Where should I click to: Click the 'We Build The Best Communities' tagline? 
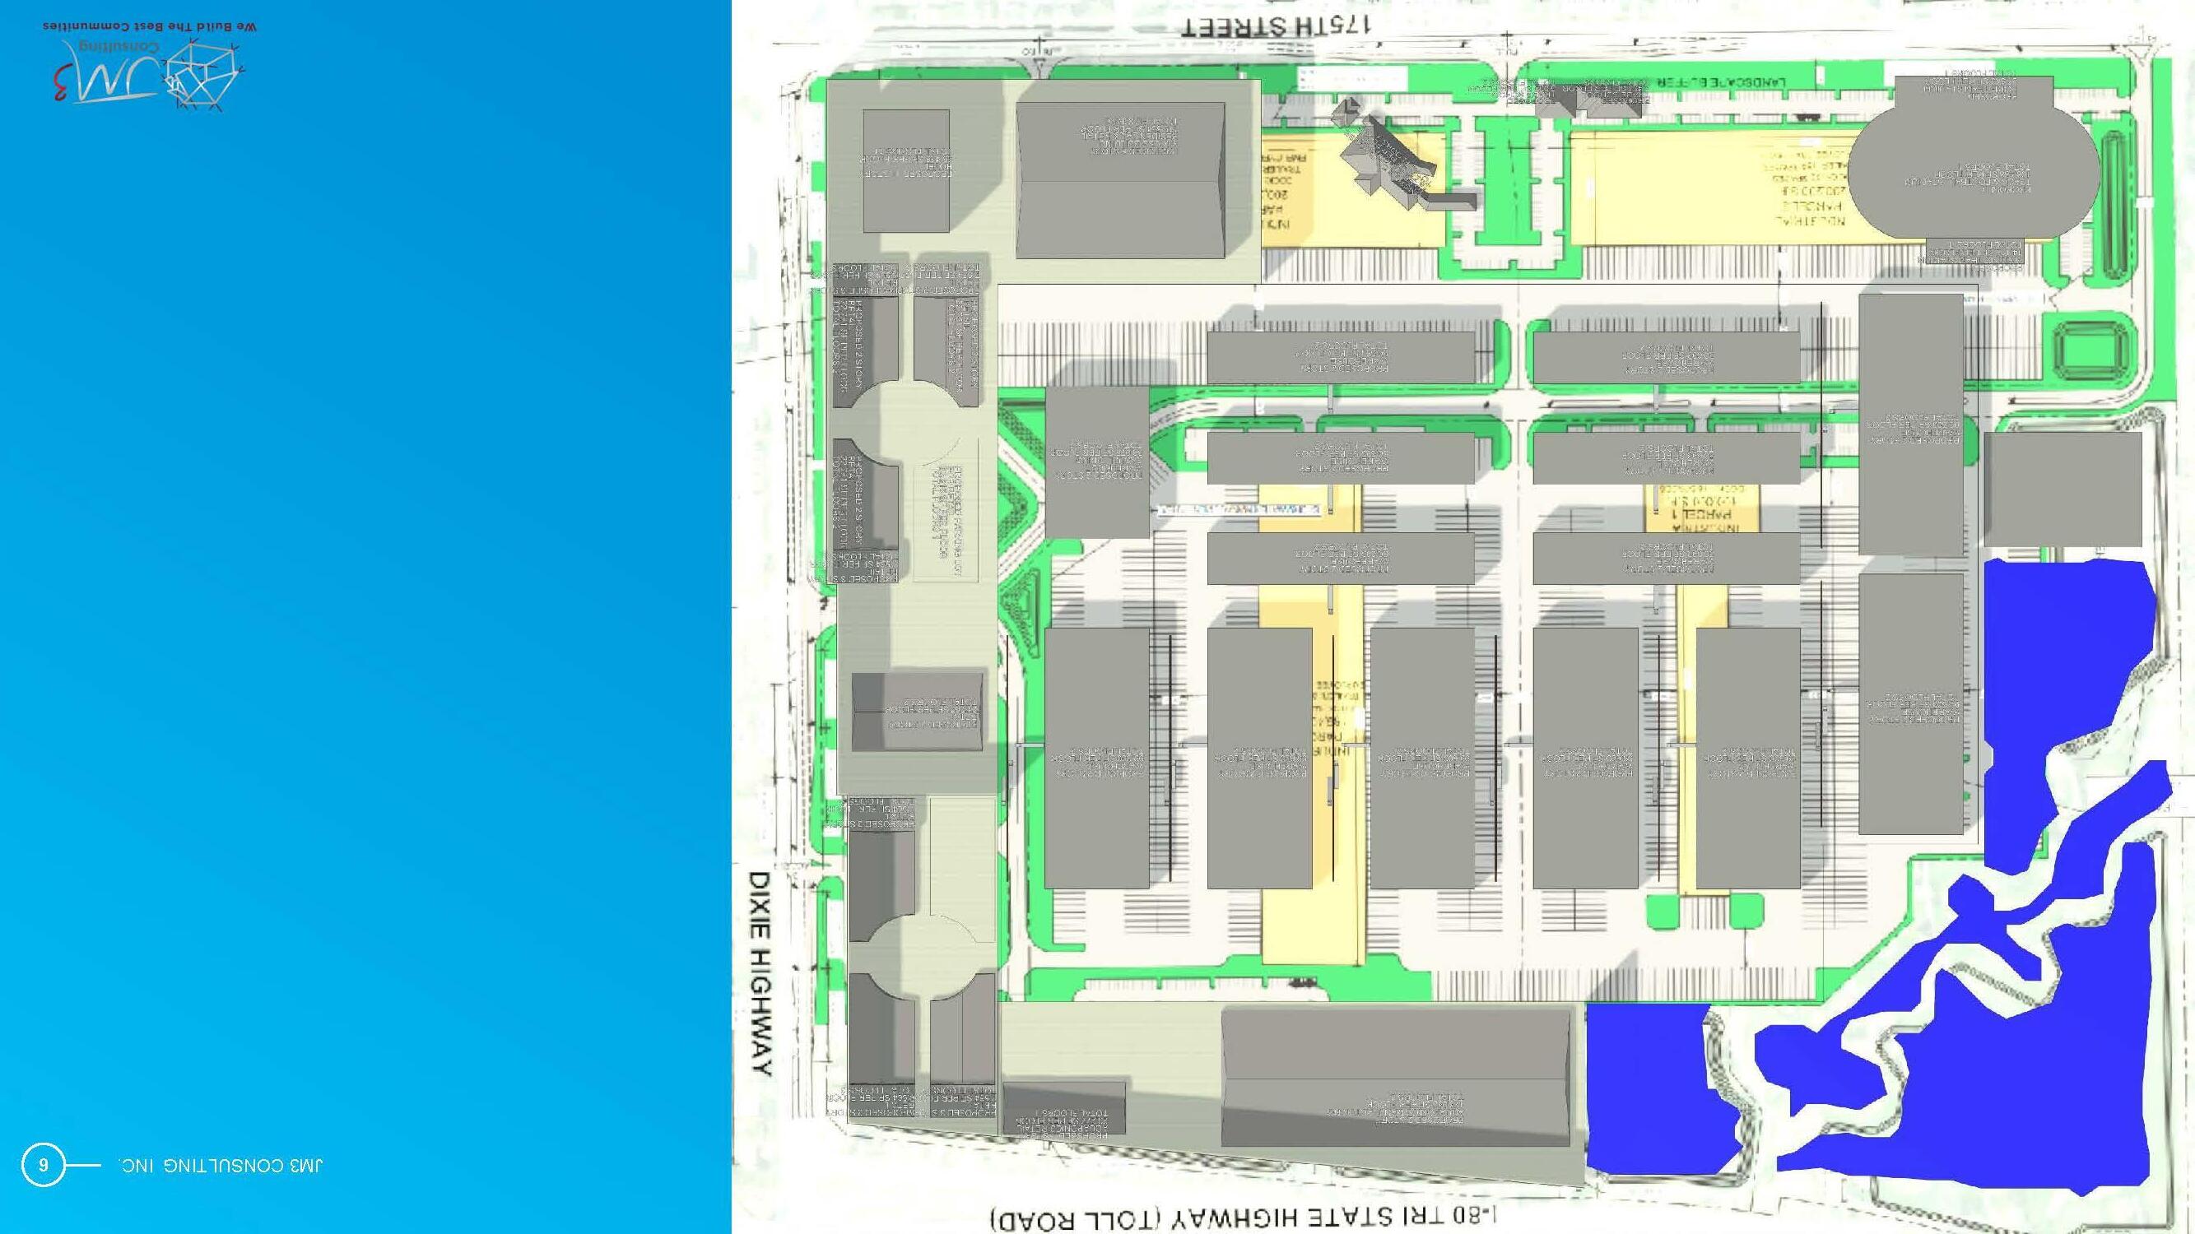click(150, 26)
